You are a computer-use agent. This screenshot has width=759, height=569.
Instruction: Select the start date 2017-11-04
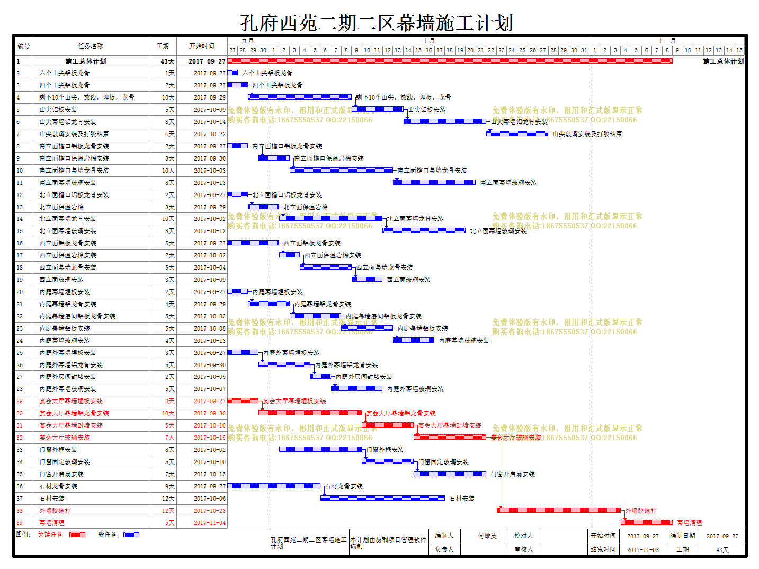(210, 523)
